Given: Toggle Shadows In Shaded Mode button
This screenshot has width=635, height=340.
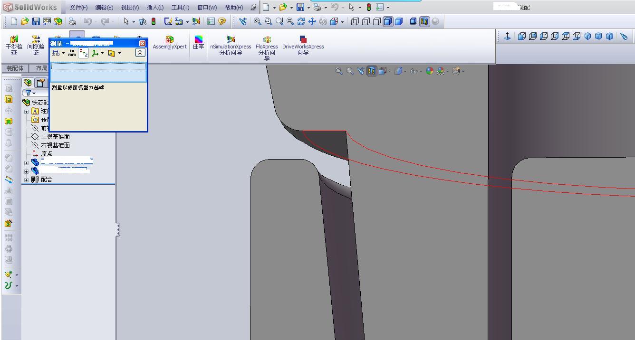Looking at the screenshot, I should [x=413, y=21].
